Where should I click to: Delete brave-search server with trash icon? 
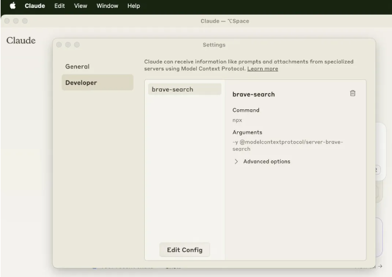pos(352,93)
